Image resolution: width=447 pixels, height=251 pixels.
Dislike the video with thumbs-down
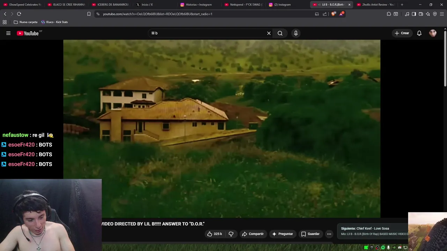[x=231, y=234]
